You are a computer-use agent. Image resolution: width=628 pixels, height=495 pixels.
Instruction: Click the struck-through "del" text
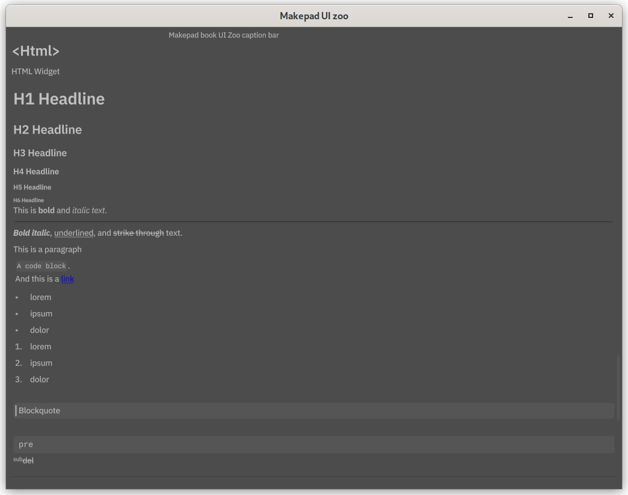[x=28, y=461]
